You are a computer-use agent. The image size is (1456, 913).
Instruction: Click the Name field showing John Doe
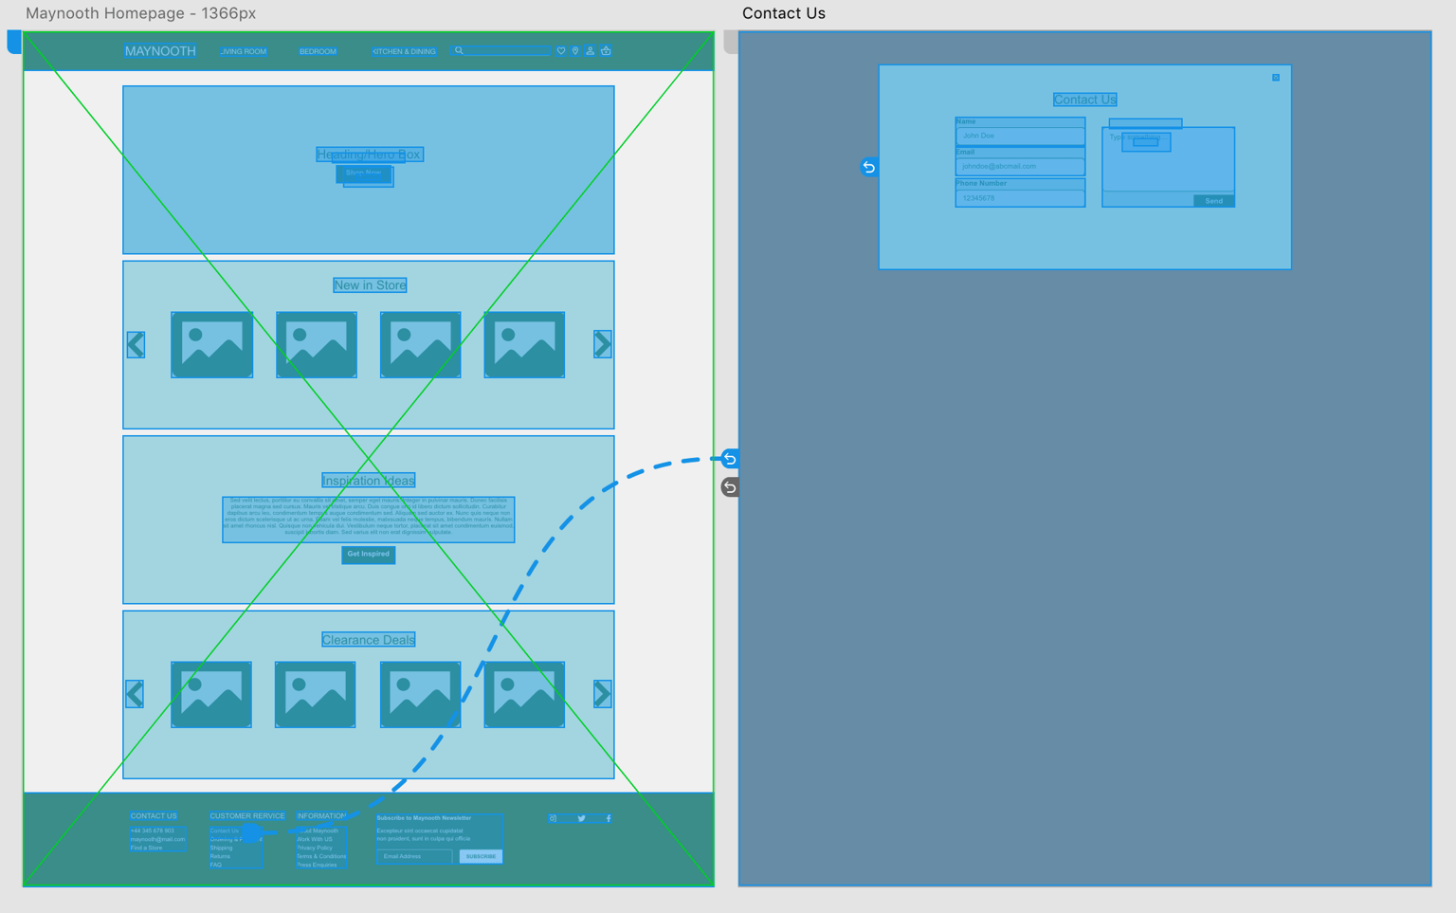[1020, 137]
